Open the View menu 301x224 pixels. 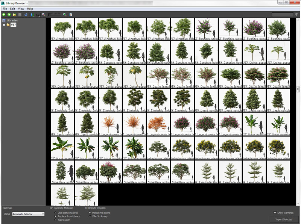21,9
